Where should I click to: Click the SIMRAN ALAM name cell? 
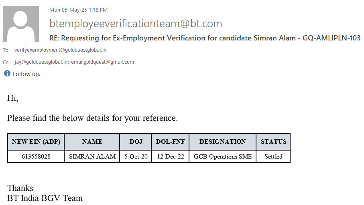point(92,157)
